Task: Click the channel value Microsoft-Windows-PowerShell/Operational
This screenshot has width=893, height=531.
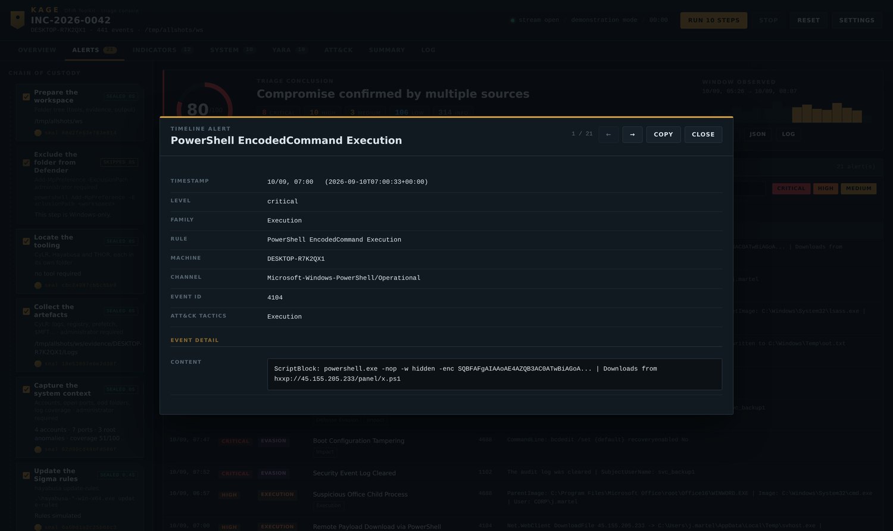Action: point(344,278)
